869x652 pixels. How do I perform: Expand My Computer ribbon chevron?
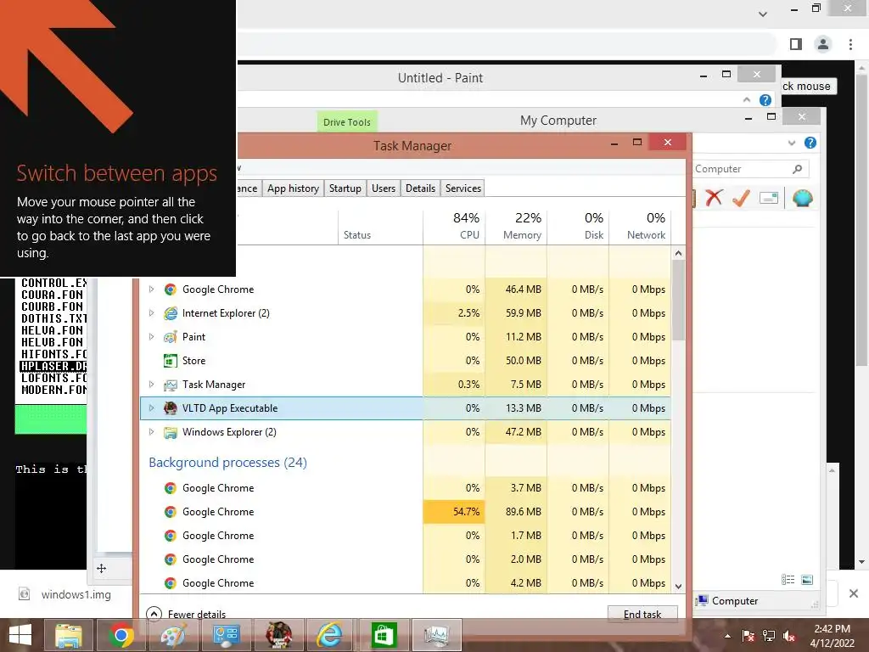pyautogui.click(x=792, y=143)
